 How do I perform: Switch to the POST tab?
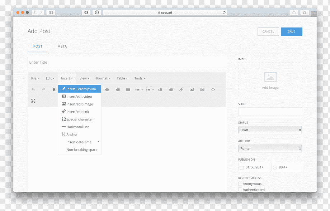point(38,46)
